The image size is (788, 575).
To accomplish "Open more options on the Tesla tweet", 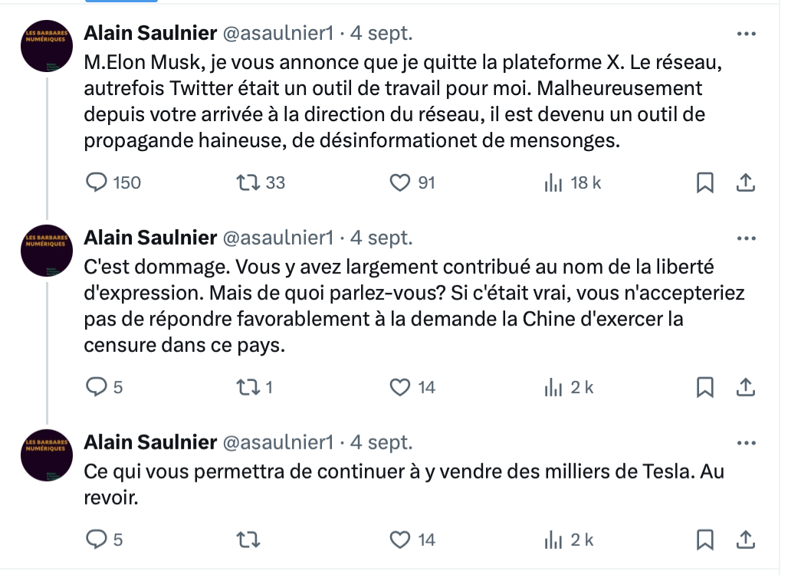I will click(x=747, y=443).
